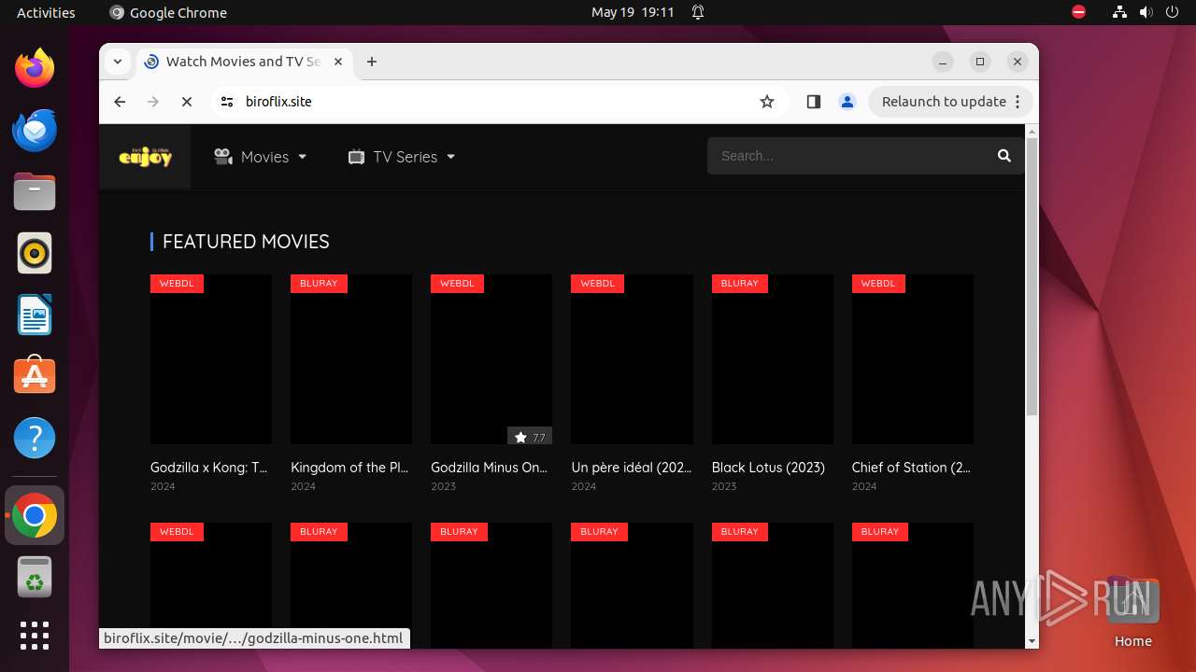Click the red do-not-disturb indicator icon
1196x672 pixels.
click(x=1078, y=12)
